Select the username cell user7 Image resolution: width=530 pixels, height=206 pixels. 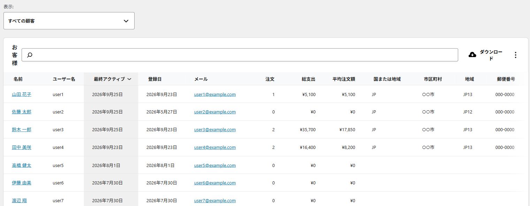coord(58,200)
